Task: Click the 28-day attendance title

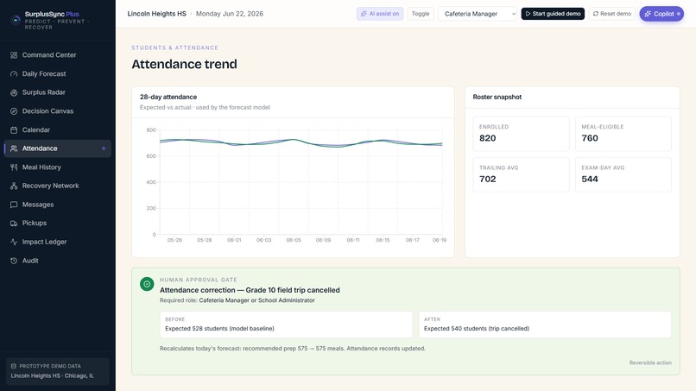Action: (168, 97)
